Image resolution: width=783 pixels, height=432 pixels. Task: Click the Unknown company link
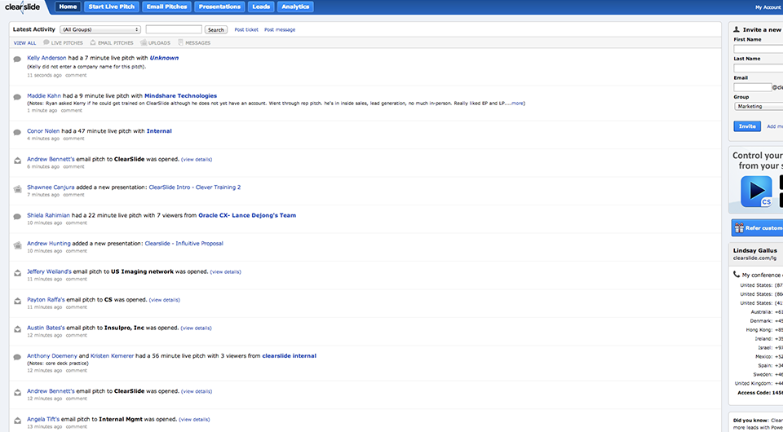164,58
